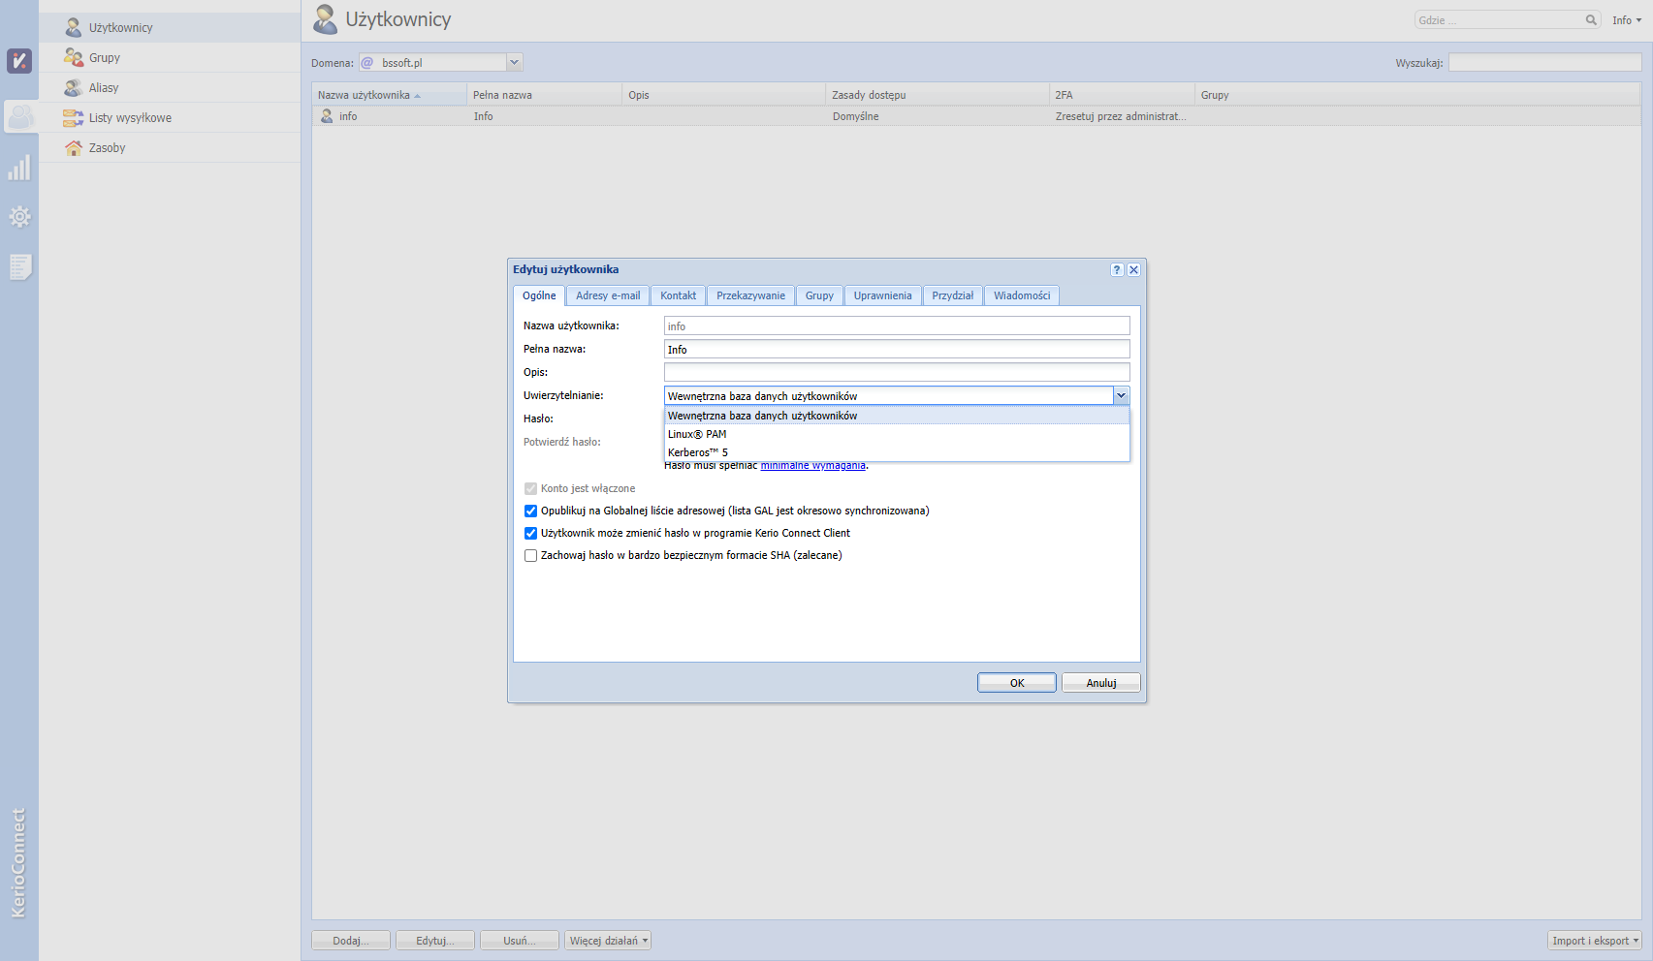Open the Uprawnienia tab
The width and height of the screenshot is (1653, 961).
pos(882,295)
